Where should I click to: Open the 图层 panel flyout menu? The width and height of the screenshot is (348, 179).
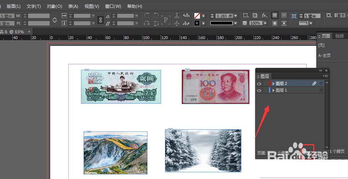[x=326, y=76]
